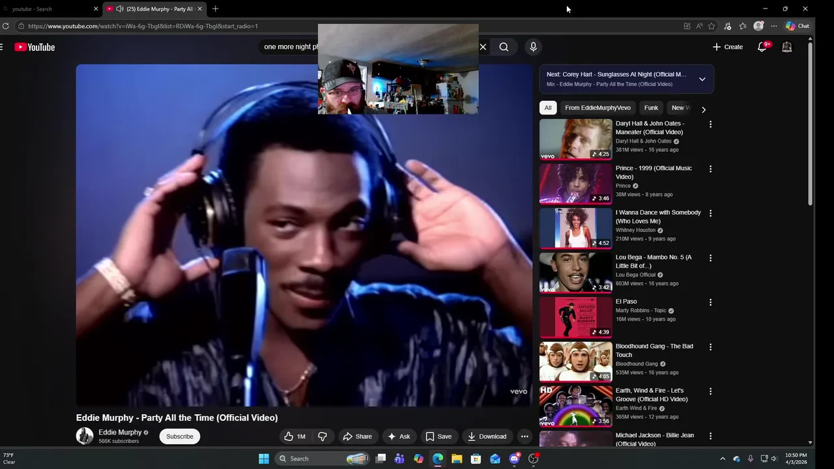
Task: Open Bloodhound Gang The Bad Touch title
Action: [654, 350]
